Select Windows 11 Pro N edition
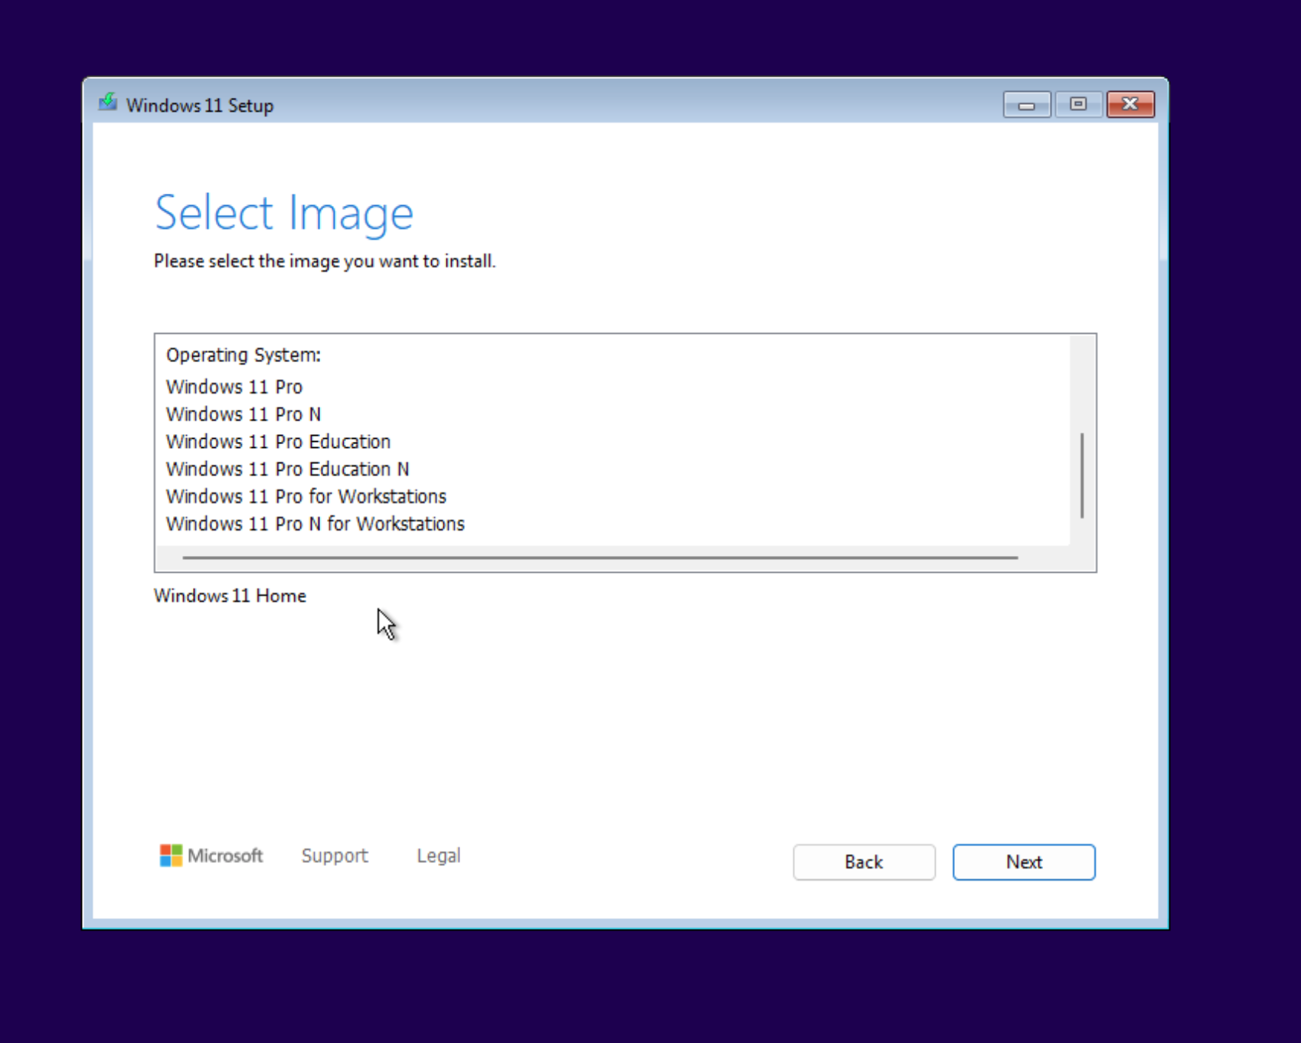This screenshot has height=1043, width=1301. pos(244,414)
